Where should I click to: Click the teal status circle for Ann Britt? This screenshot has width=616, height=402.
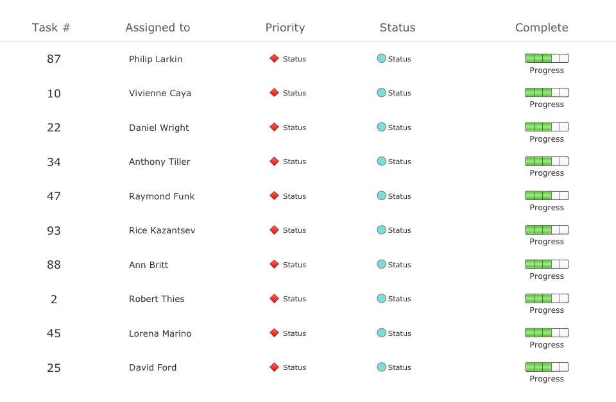click(x=382, y=264)
